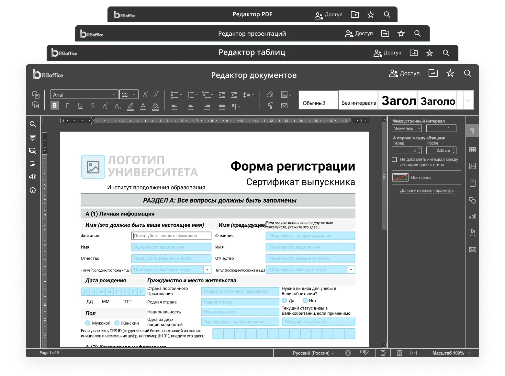Toggle Bold formatting in the toolbar
This screenshot has height=376, width=505.
pos(55,106)
